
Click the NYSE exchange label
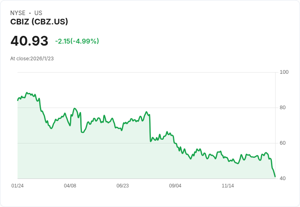pos(18,13)
